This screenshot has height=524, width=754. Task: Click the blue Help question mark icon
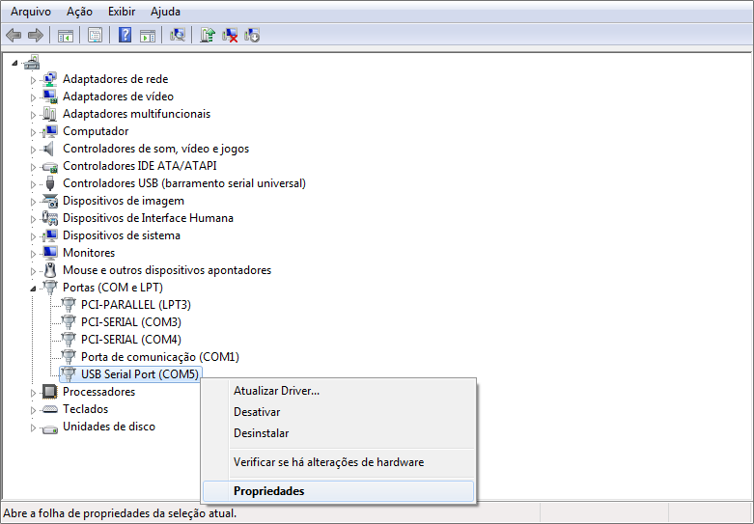point(125,36)
